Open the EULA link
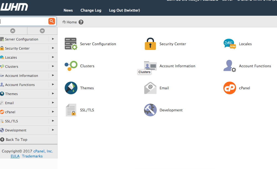This screenshot has height=169, width=277. (15, 156)
